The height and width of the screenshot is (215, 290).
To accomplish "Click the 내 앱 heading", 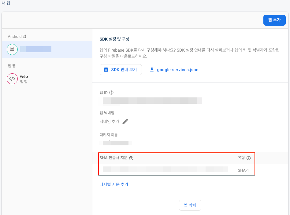I will (x=6, y=3).
